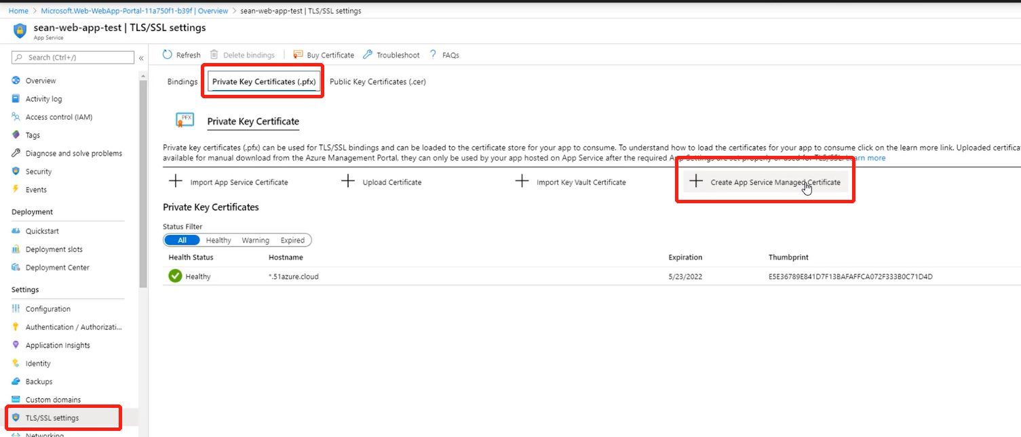Click the plus icon beside Upload Certificate
The image size is (1021, 437).
348,182
